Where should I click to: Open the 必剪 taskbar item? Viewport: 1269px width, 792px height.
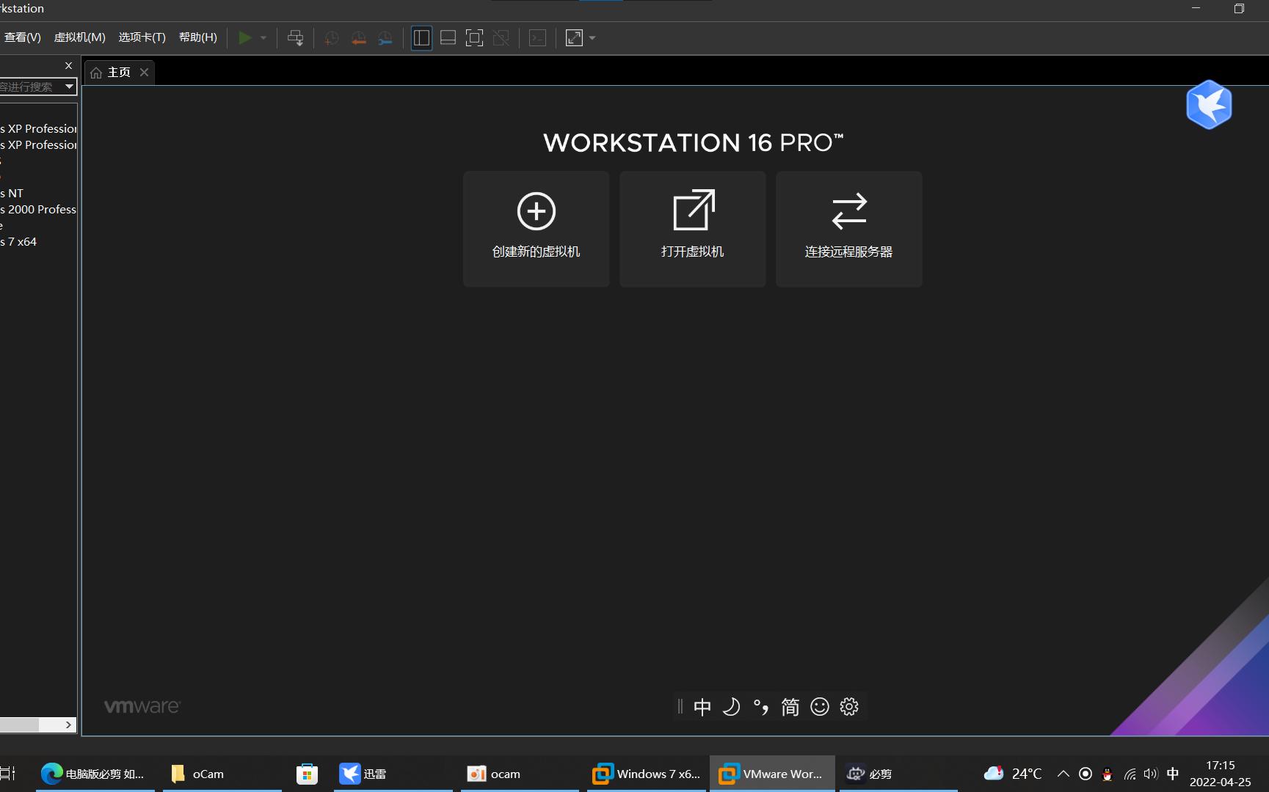(x=898, y=774)
